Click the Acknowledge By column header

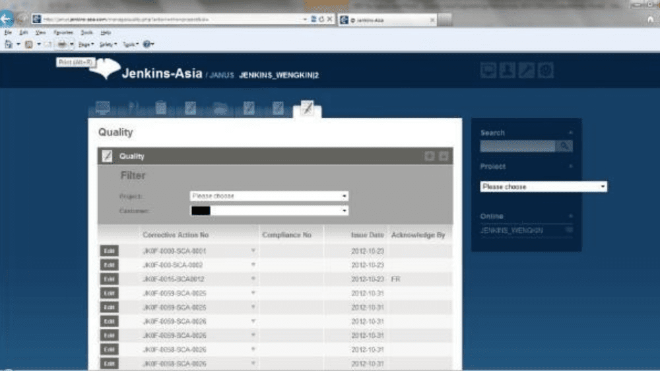pos(418,235)
